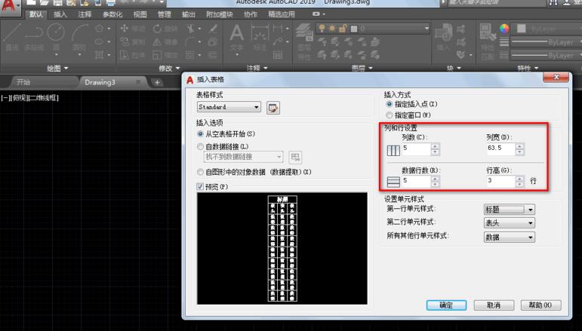This screenshot has height=331, width=582.
Task: Choose the Move (移动) modify tool
Action: (x=133, y=29)
